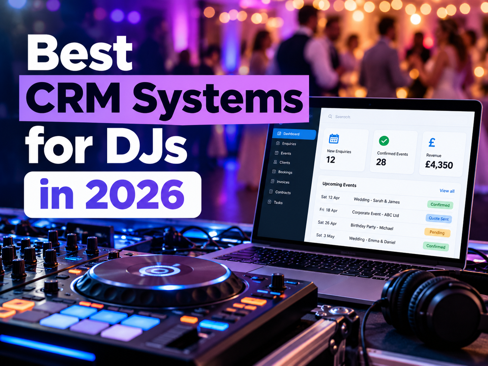Open the Events menu item
The width and height of the screenshot is (488, 366).
click(x=283, y=153)
